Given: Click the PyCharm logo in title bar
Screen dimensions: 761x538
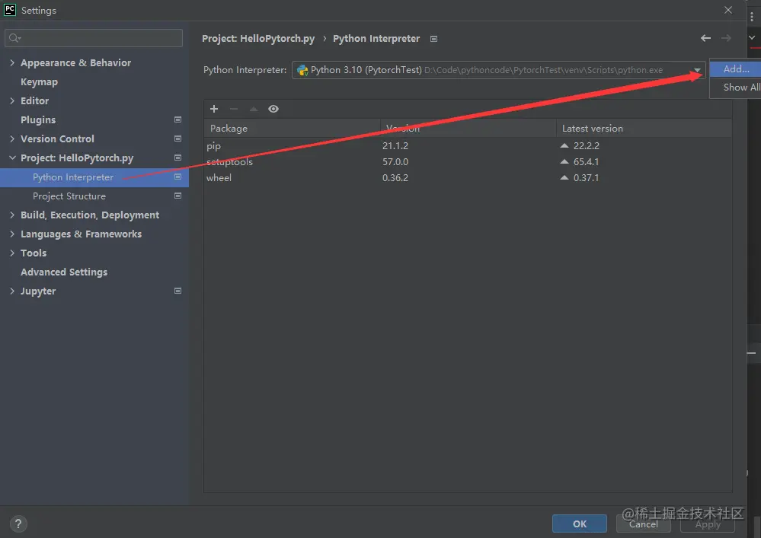Looking at the screenshot, I should (x=10, y=10).
